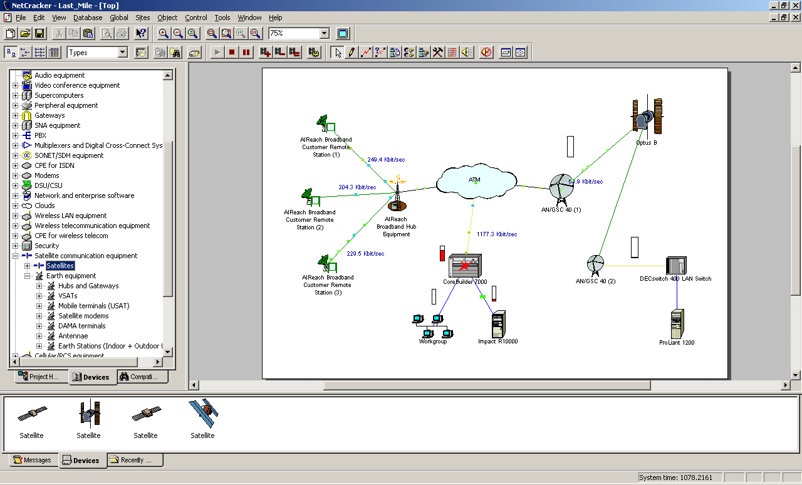Expand the Gateways tree node
Image resolution: width=802 pixels, height=485 pixels.
(16, 115)
